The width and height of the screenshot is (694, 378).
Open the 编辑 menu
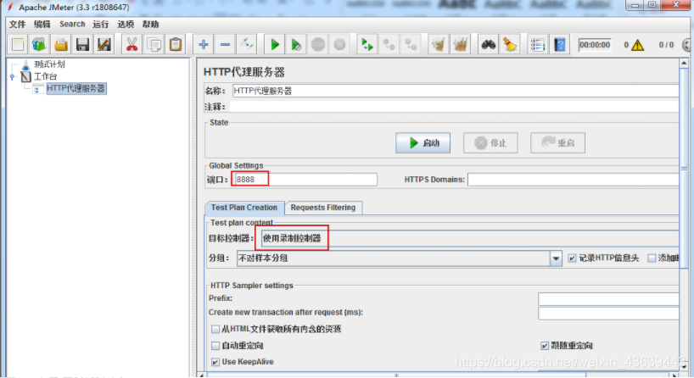[42, 24]
